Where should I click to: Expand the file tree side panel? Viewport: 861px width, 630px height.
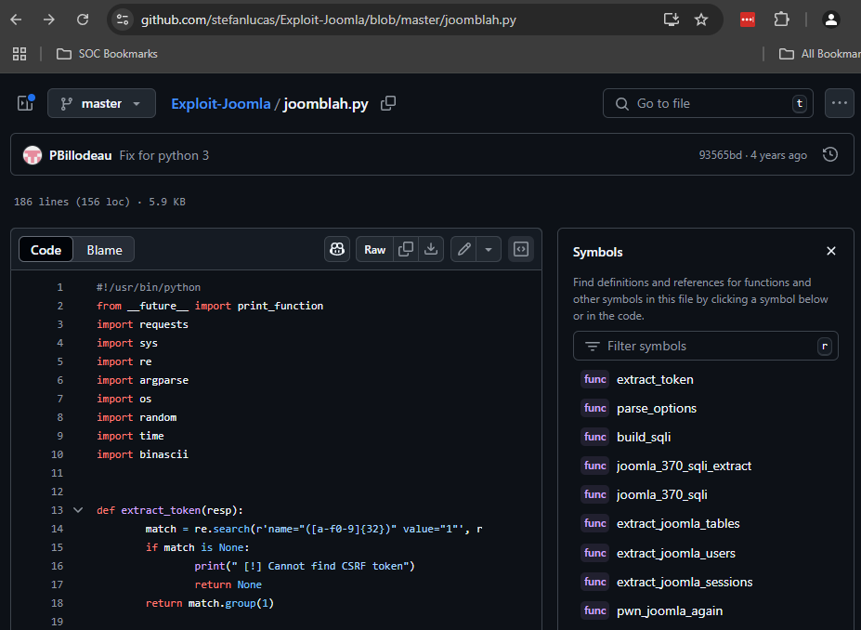click(25, 103)
